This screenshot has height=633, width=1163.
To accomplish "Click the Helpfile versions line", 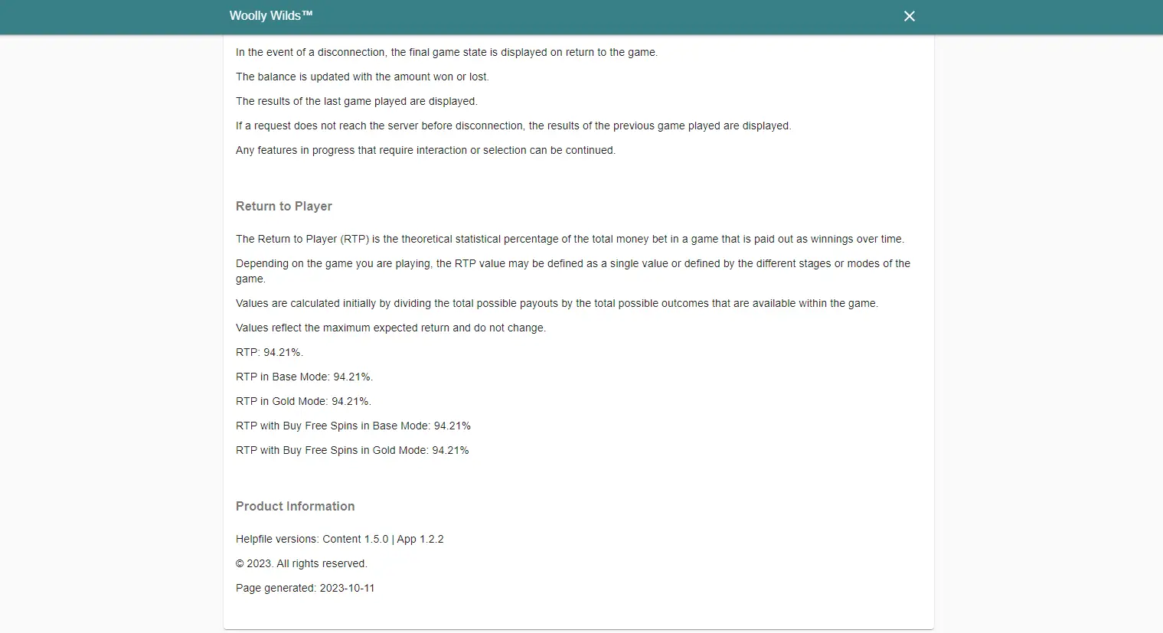I will point(340,539).
